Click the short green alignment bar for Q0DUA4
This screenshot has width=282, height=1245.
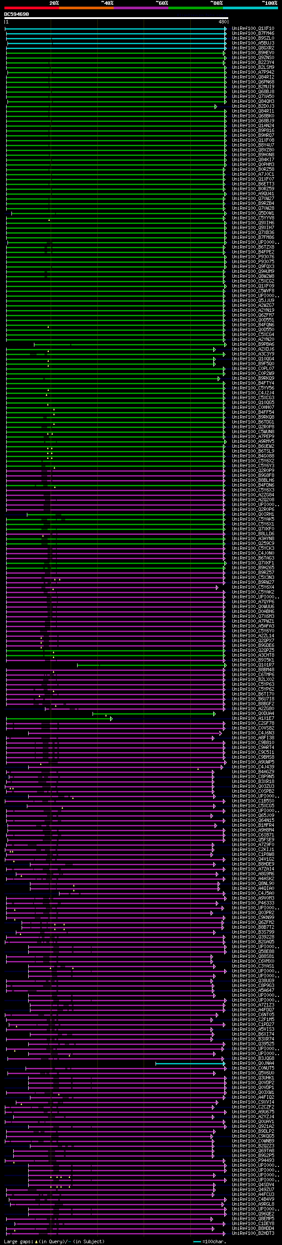pos(154,713)
